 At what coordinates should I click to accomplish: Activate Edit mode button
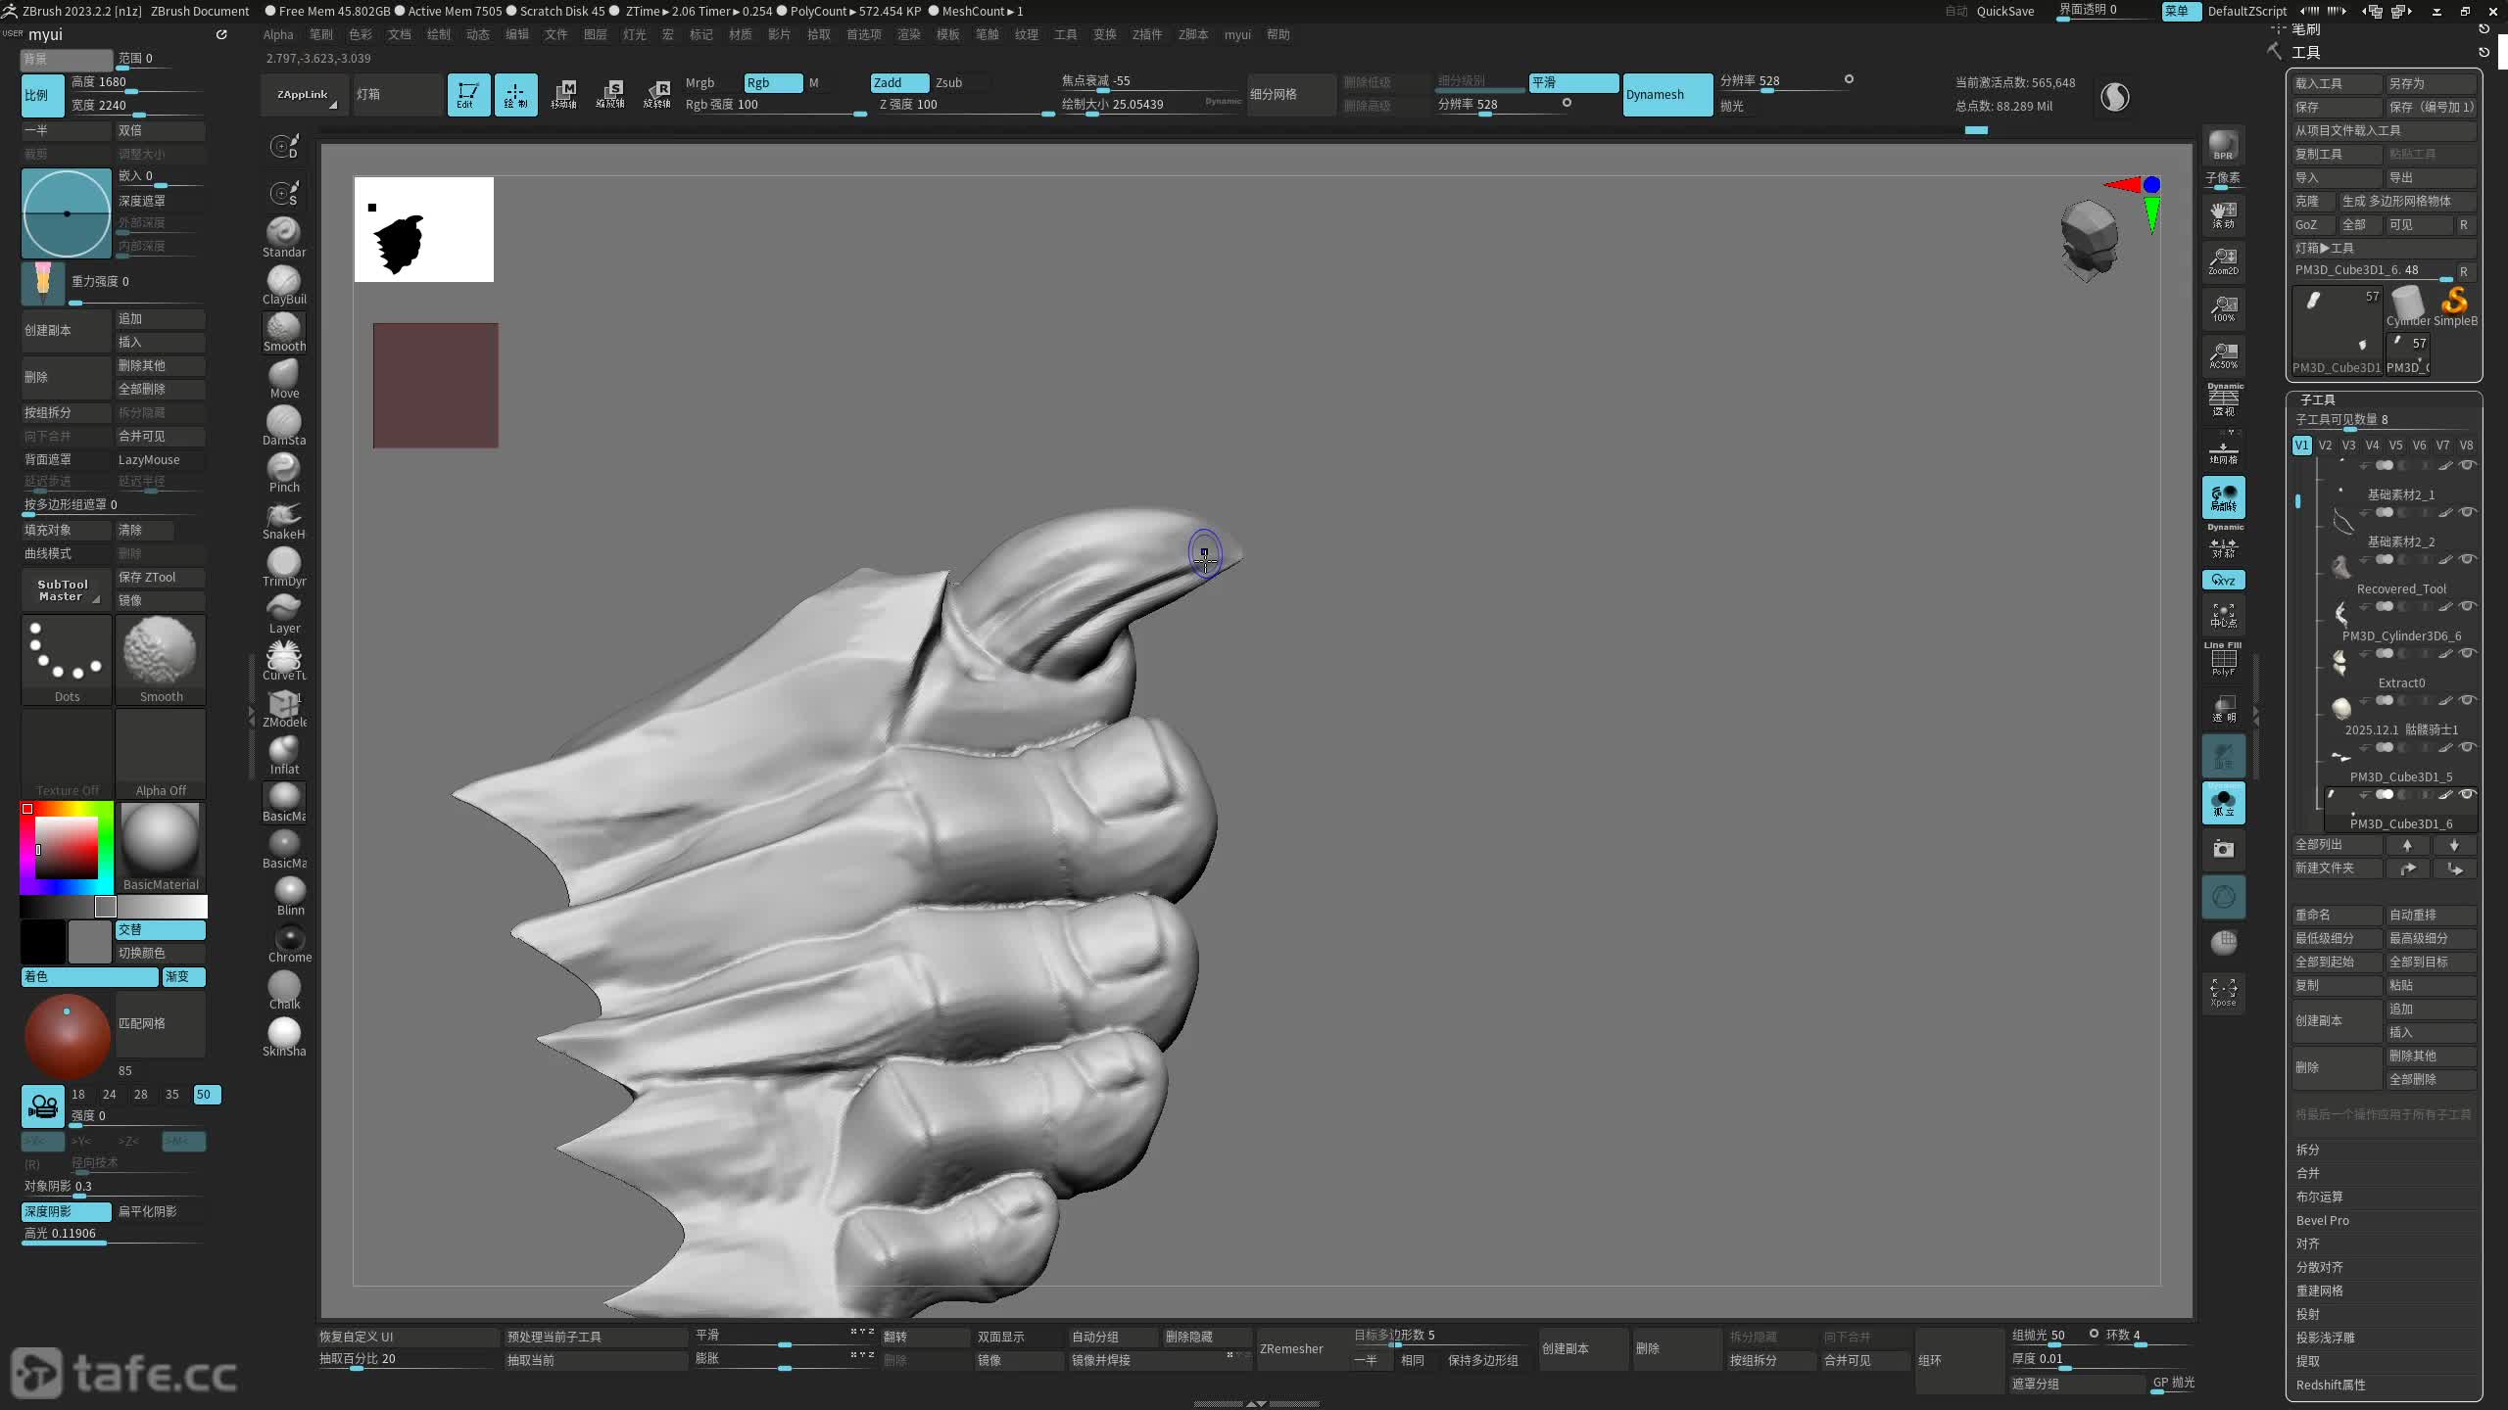click(x=468, y=94)
